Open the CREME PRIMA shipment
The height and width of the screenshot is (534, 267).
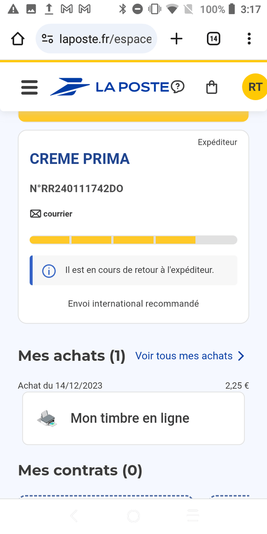80,159
